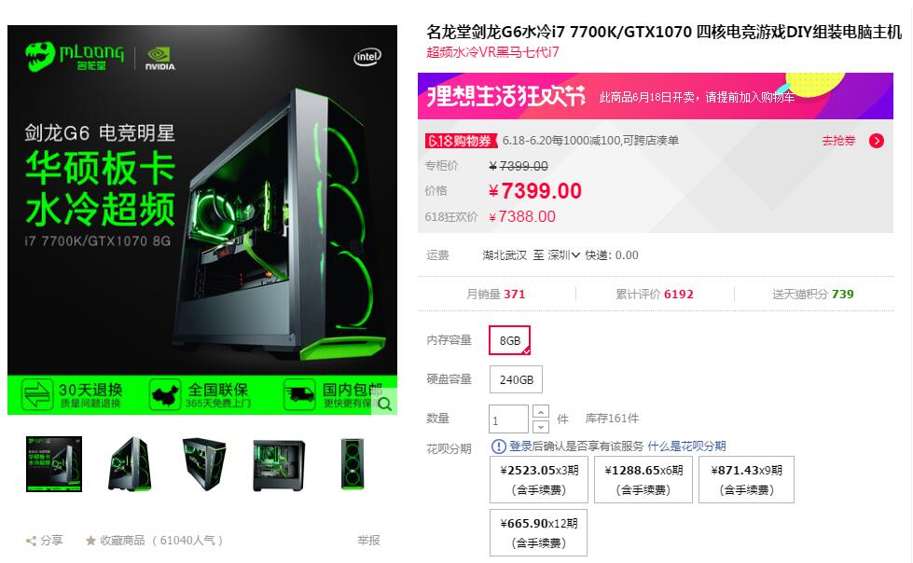Click the 举报 report link
This screenshot has height=563, width=913.
[x=368, y=541]
